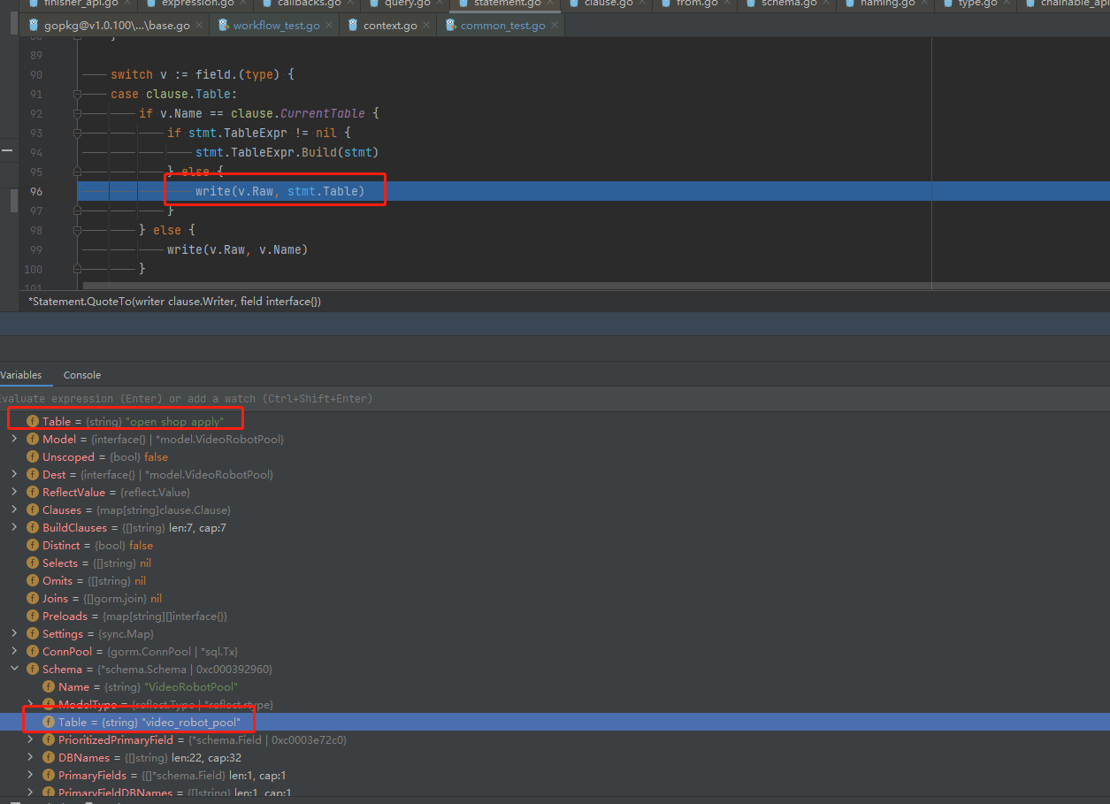
Task: Click the Go icon on the base.go tab
Action: (33, 25)
